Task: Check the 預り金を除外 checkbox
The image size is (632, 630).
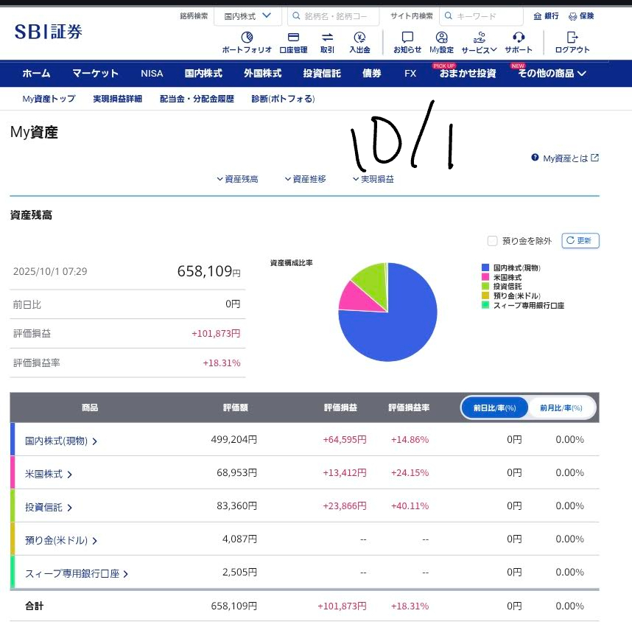Action: (493, 241)
